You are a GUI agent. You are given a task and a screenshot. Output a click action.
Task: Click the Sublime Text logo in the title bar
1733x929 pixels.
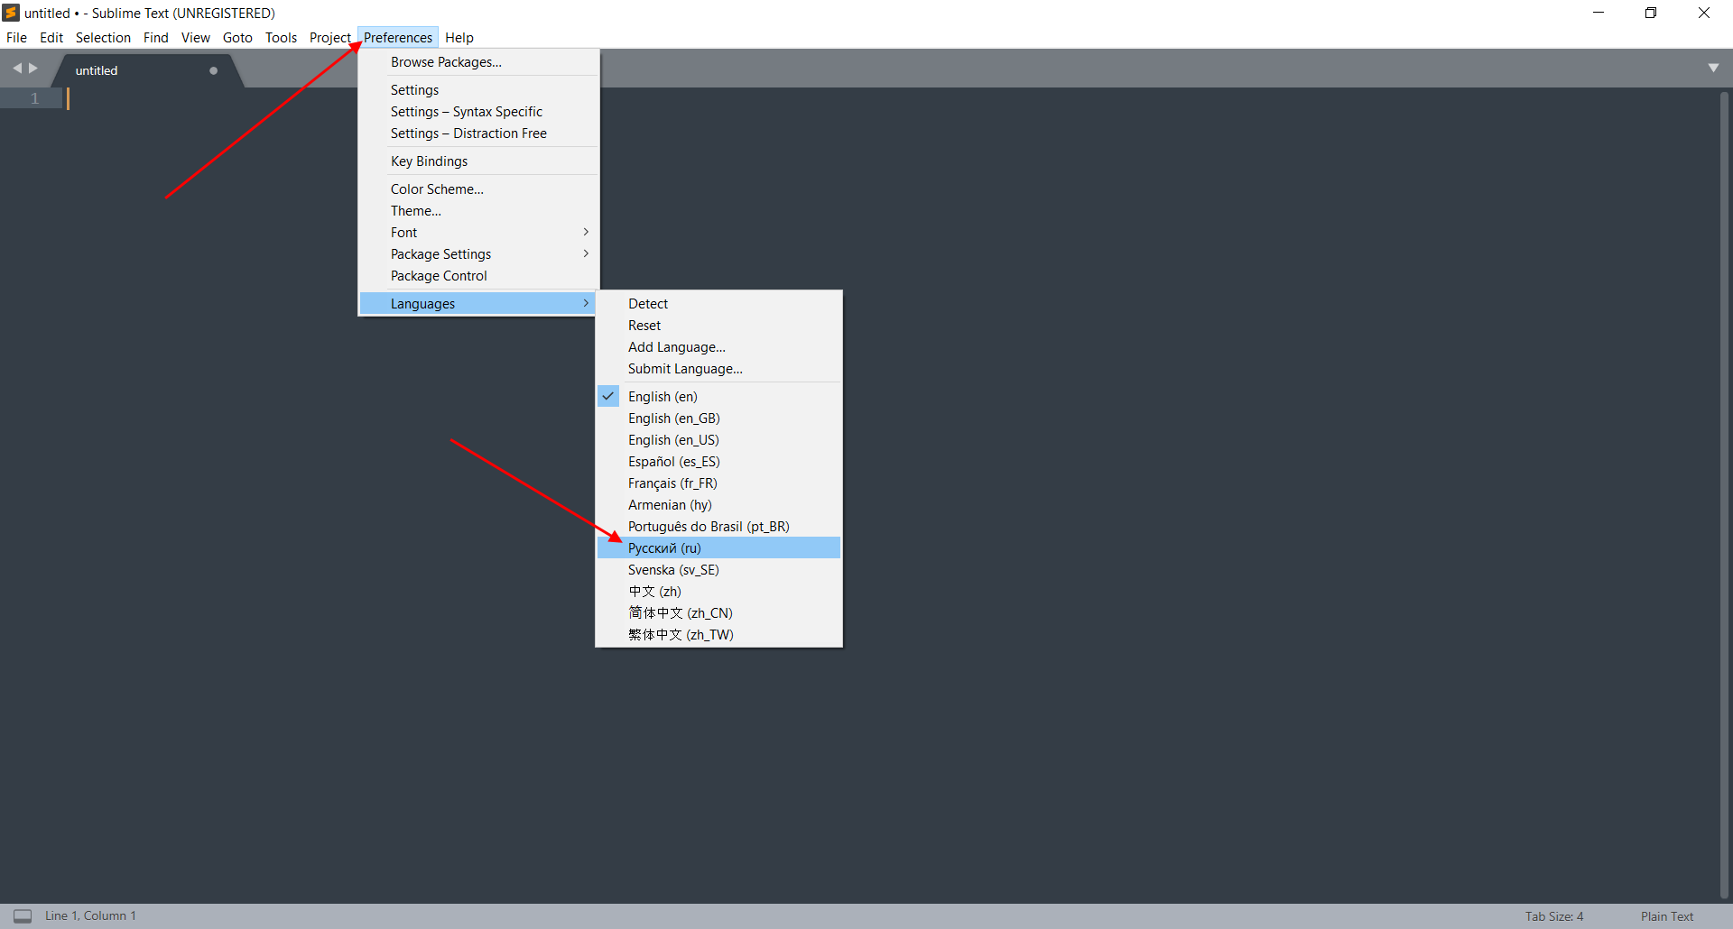11,13
